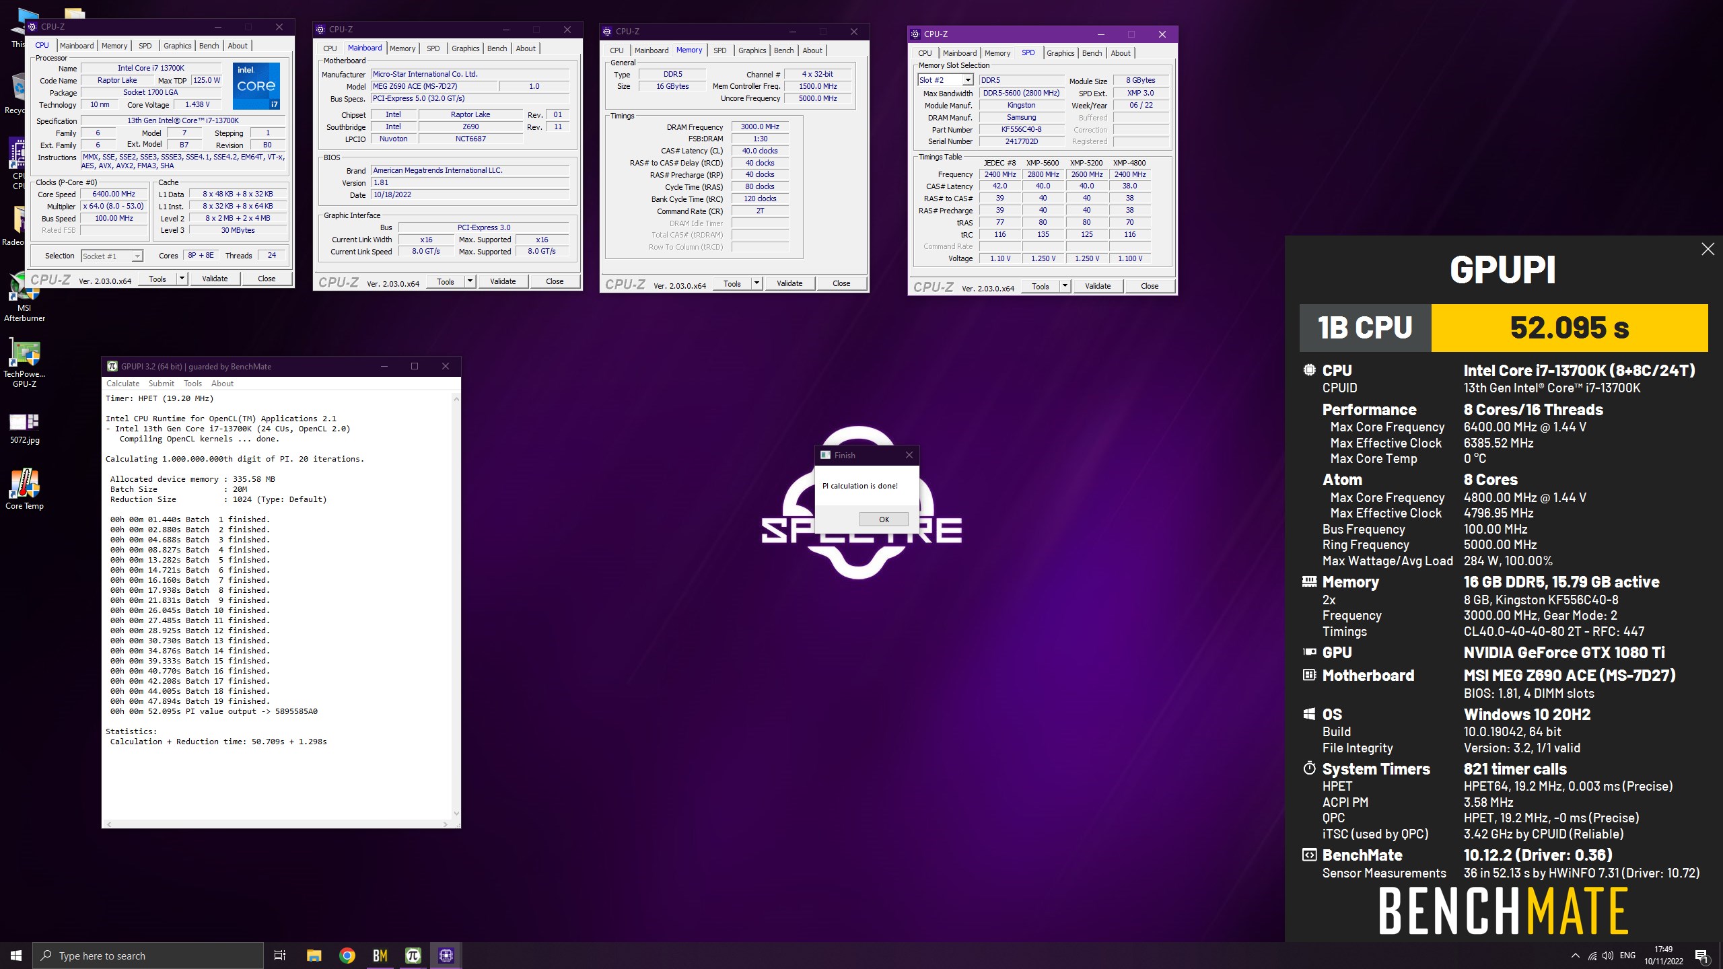Switch to CPU-Z taskbar icon
Screen dimensions: 1723x969
446,956
